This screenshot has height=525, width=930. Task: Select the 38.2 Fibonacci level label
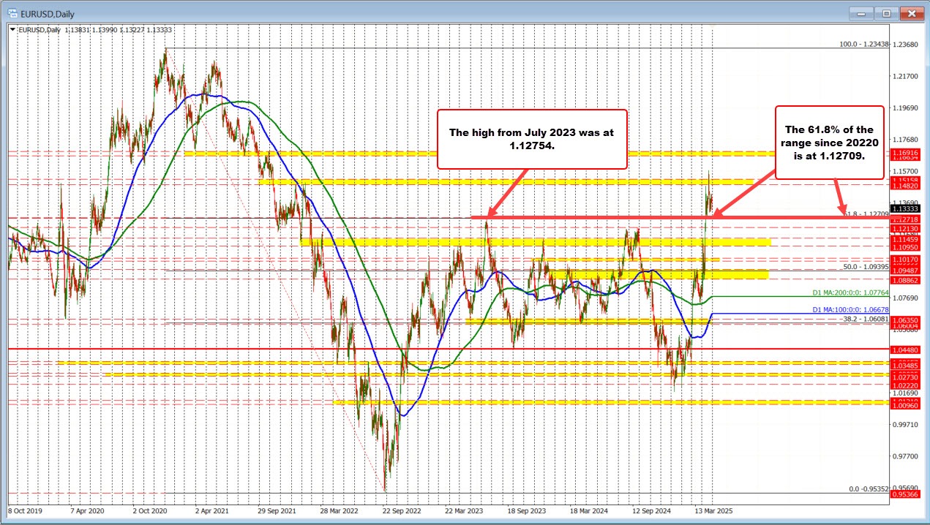863,319
